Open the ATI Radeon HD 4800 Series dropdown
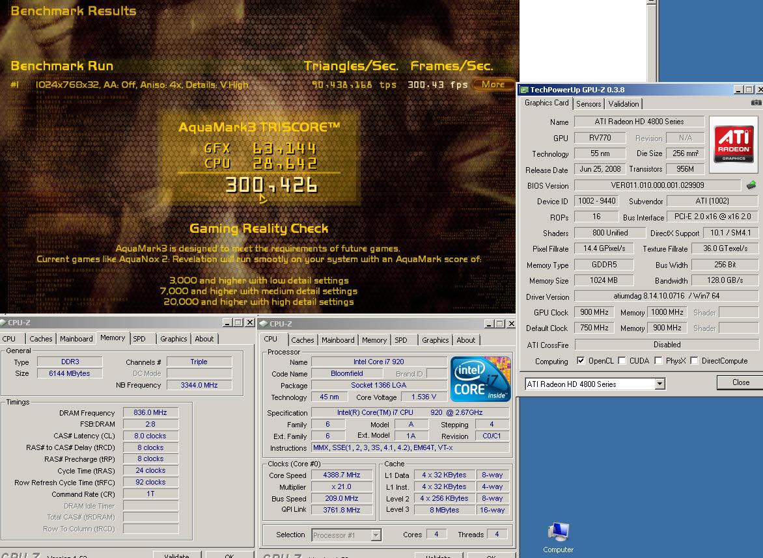The width and height of the screenshot is (763, 558). [660, 384]
